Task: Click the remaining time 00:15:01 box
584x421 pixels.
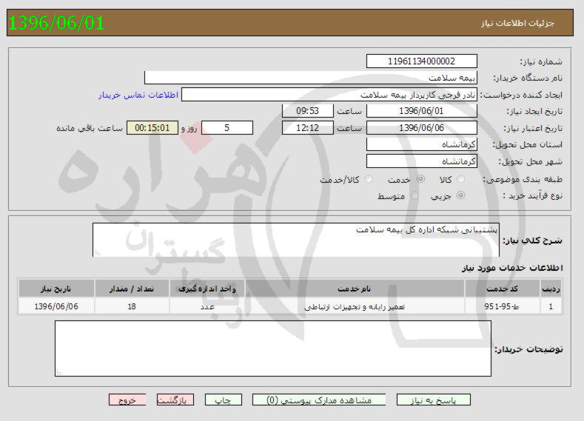Action: point(152,128)
